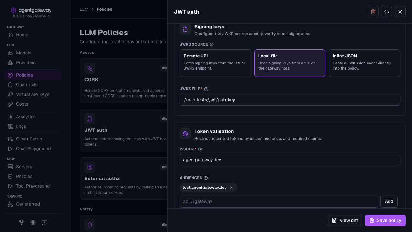Screen dimensions: 412x232
Task: Select the Remote URL JWKS source
Action: (x=215, y=63)
